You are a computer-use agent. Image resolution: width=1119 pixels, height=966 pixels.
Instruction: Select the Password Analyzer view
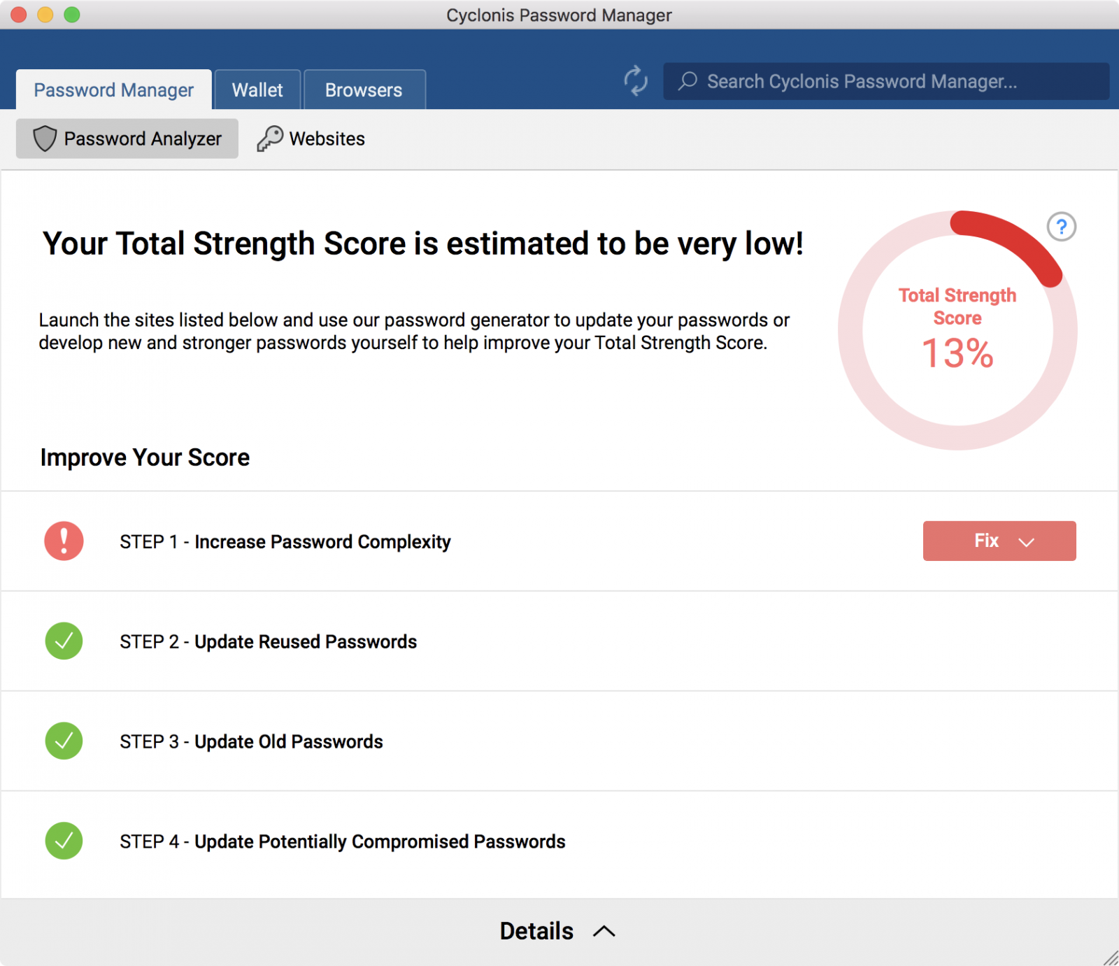(x=127, y=138)
